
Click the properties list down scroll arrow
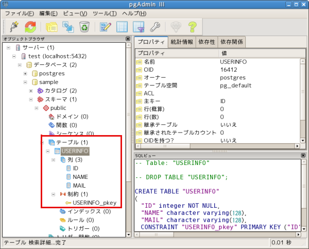coord(303,141)
